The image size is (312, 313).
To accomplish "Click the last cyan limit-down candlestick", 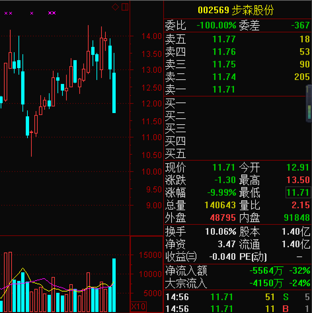I will click(x=114, y=93).
